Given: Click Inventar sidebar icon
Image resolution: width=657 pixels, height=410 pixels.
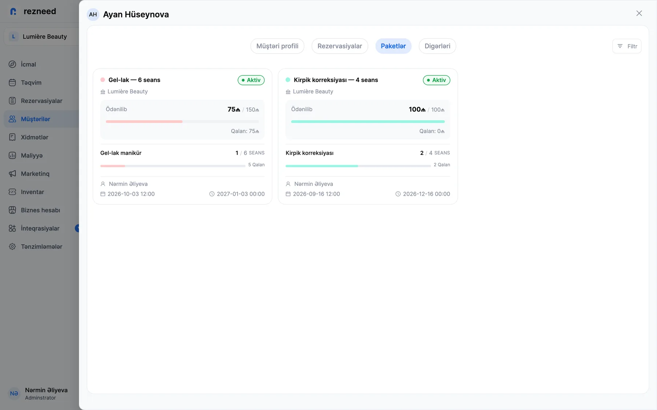Looking at the screenshot, I should pos(12,192).
